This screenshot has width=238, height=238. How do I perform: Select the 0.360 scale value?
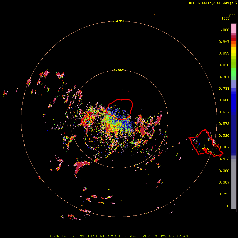(x=224, y=171)
